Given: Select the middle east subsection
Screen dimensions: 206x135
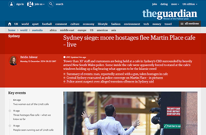Looking at the screenshot, I should pyautogui.click(x=67, y=30).
